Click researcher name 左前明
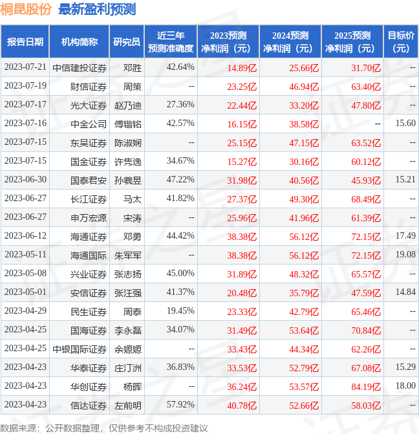The height and width of the screenshot is (434, 419). 128,406
